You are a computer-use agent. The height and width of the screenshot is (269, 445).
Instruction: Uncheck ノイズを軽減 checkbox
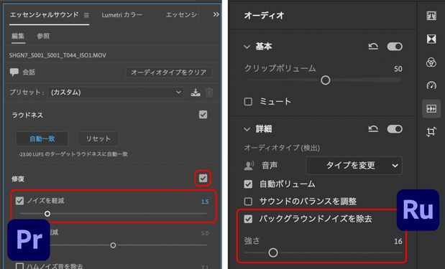pos(19,201)
